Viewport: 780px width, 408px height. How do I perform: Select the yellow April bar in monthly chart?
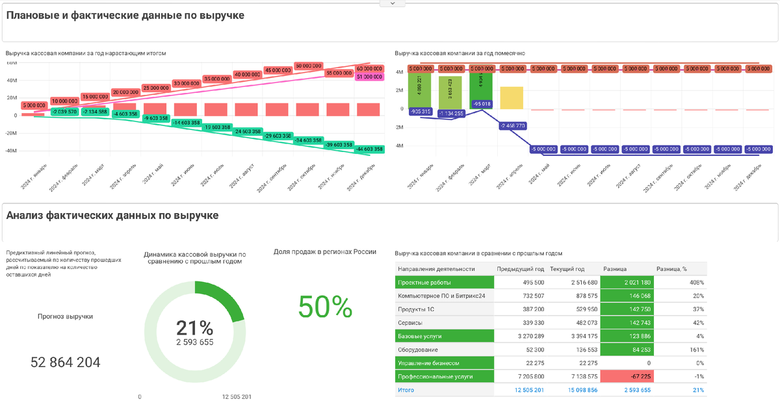coord(512,97)
